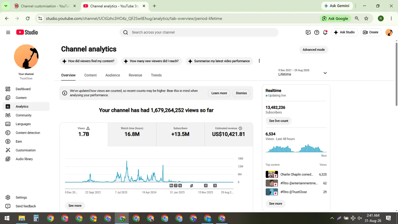This screenshot has height=224, width=398.
Task: Bookmark this page with star icon
Action: [x=366, y=19]
